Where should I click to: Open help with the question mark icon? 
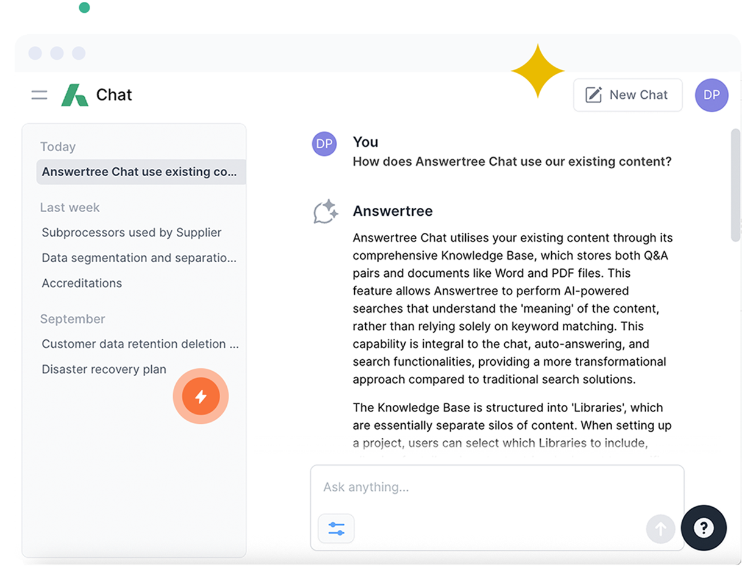pos(704,529)
